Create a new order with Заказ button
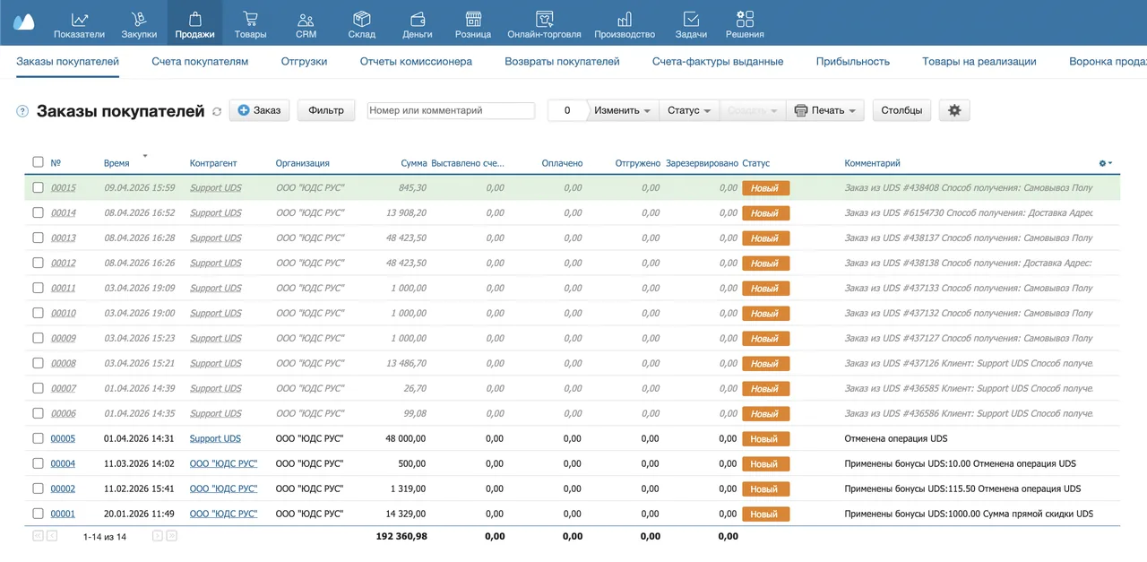 click(259, 110)
